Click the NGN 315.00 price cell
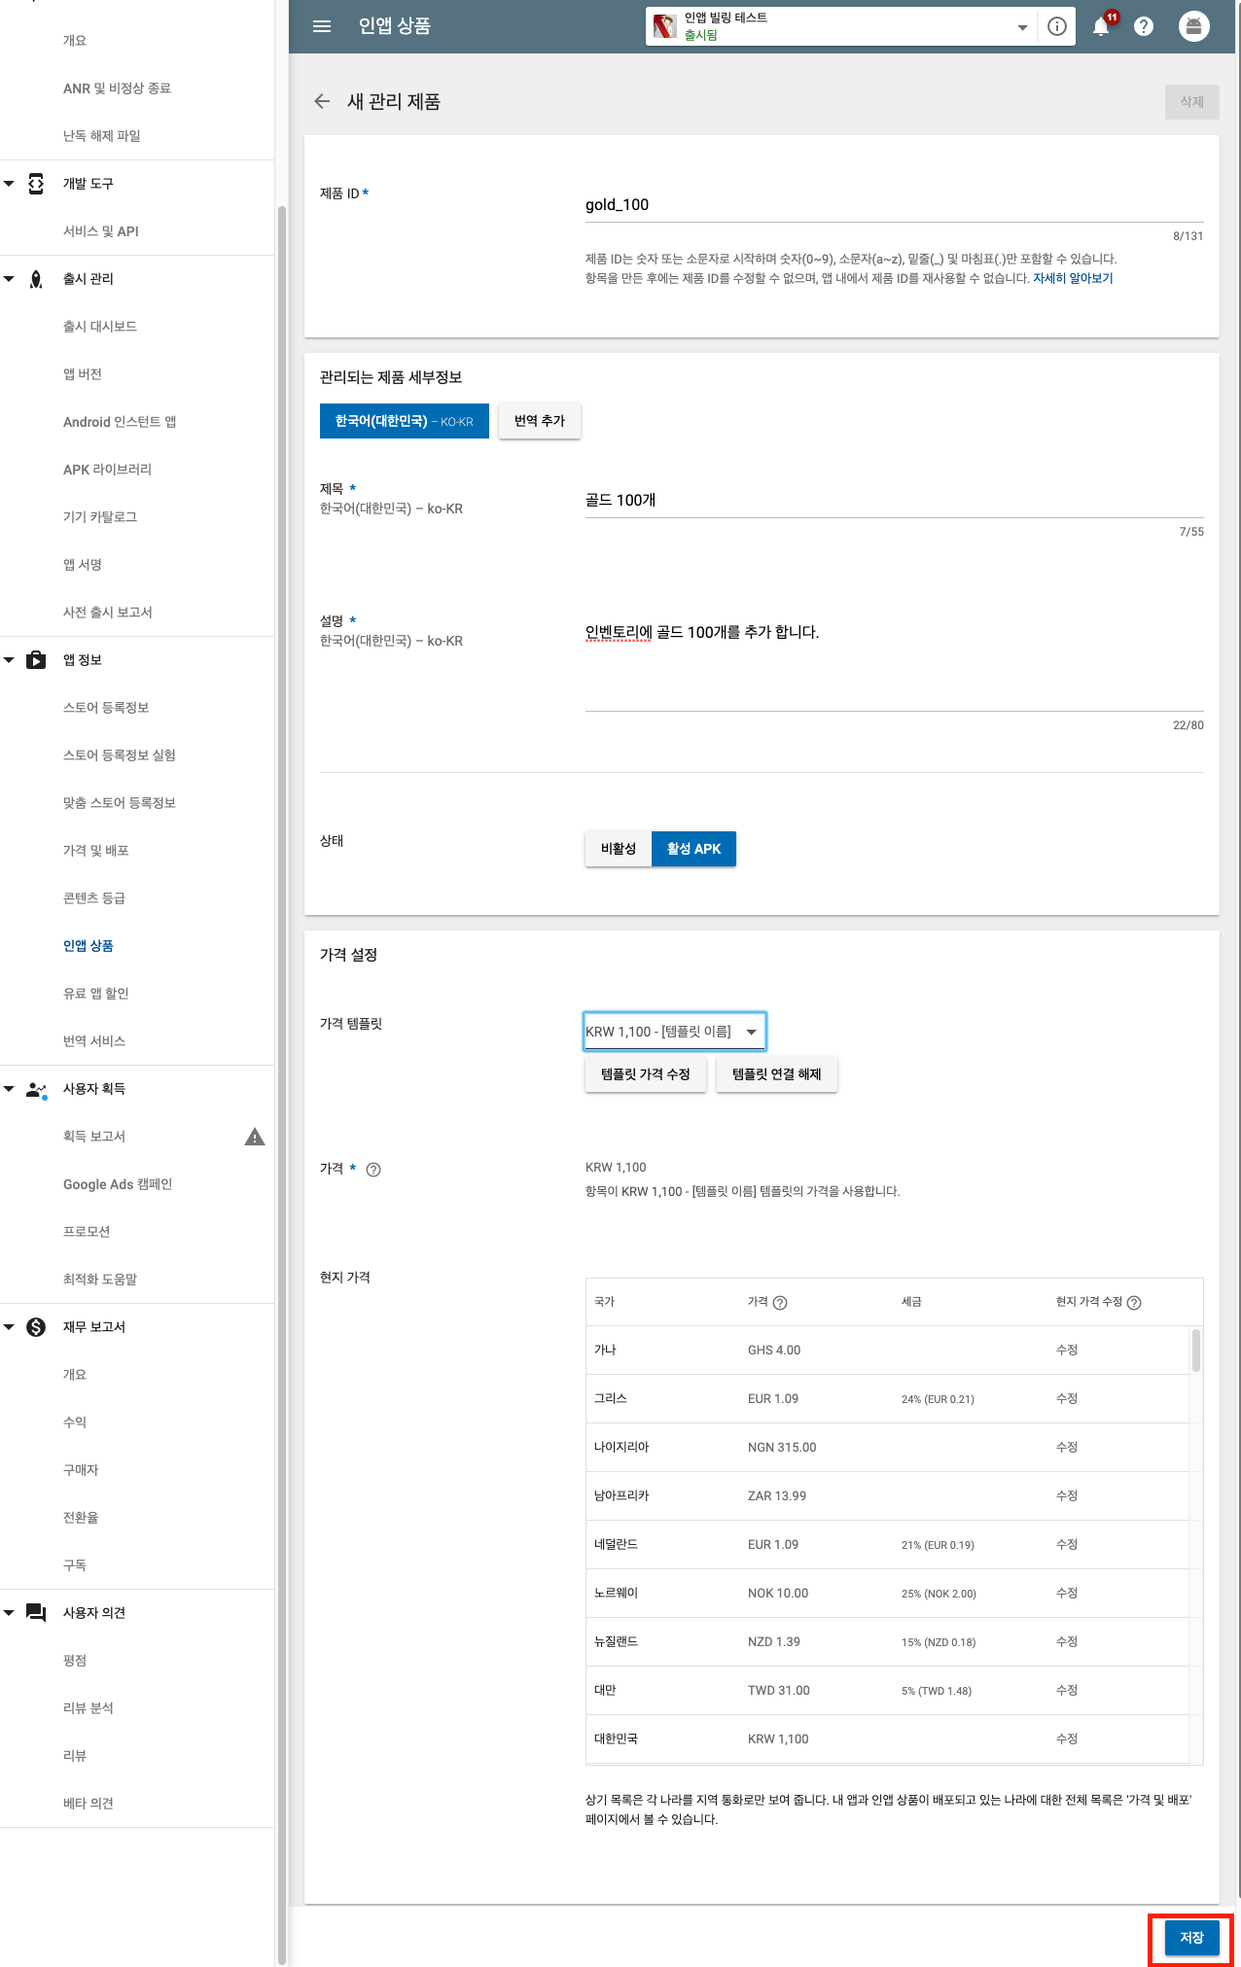The width and height of the screenshot is (1241, 1967). pos(782,1448)
